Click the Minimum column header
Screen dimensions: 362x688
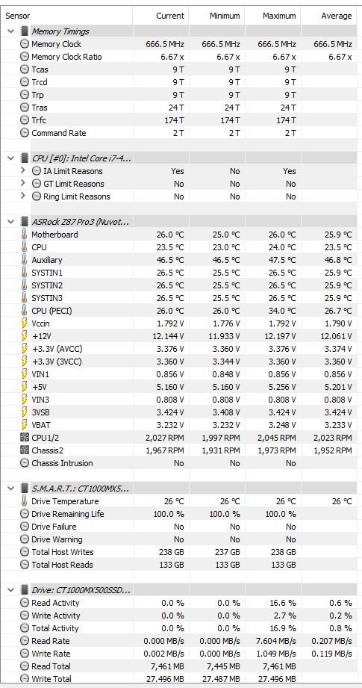(217, 16)
